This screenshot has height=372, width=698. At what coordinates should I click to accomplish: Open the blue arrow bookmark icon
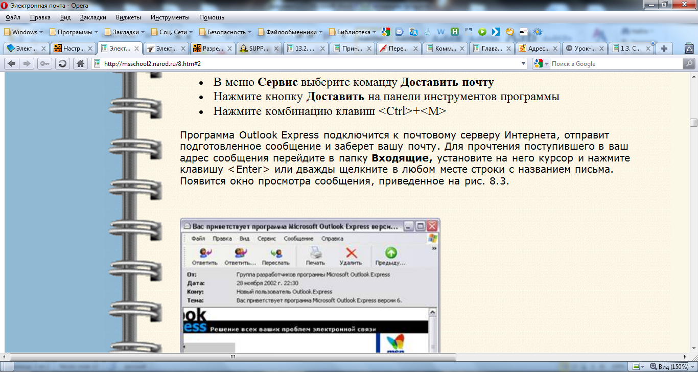coord(496,32)
